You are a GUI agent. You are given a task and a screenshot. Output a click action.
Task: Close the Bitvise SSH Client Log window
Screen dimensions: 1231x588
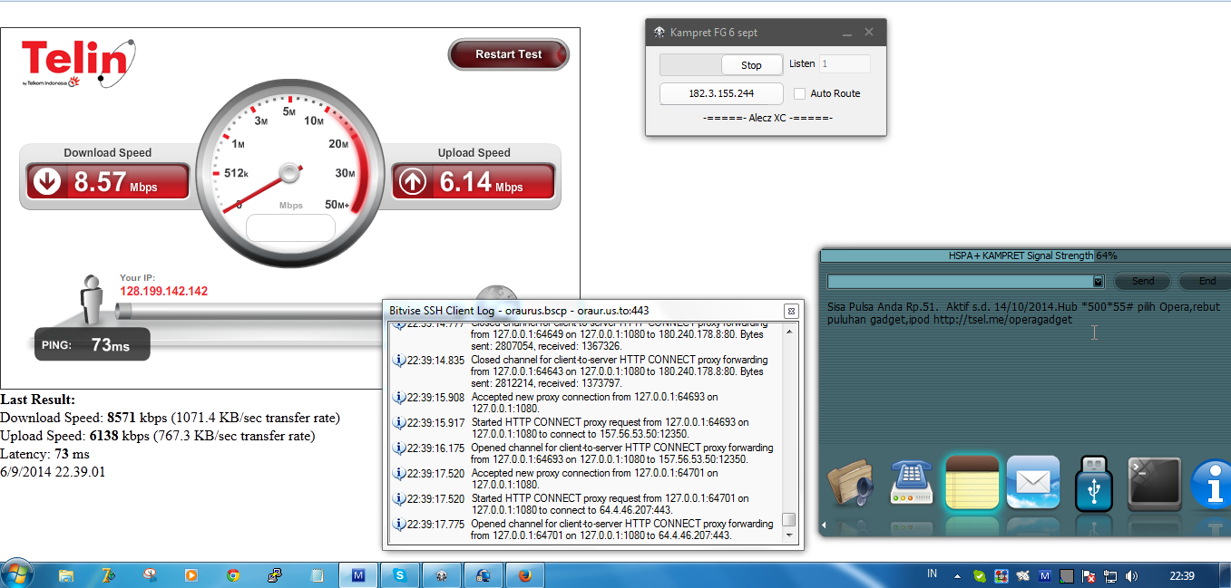tap(790, 310)
